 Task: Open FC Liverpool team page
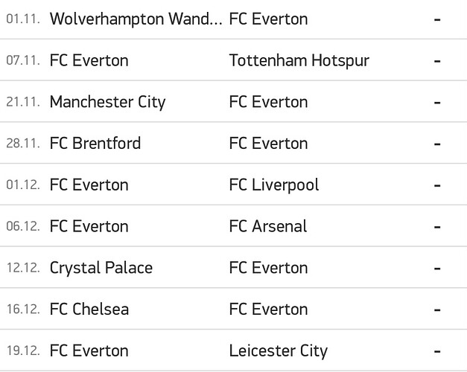(274, 185)
